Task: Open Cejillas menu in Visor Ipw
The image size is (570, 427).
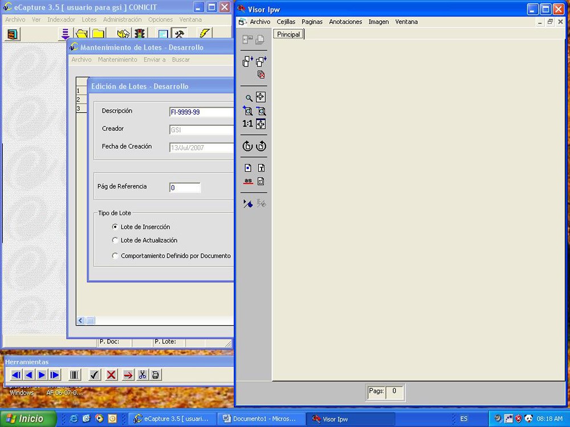Action: pyautogui.click(x=286, y=22)
